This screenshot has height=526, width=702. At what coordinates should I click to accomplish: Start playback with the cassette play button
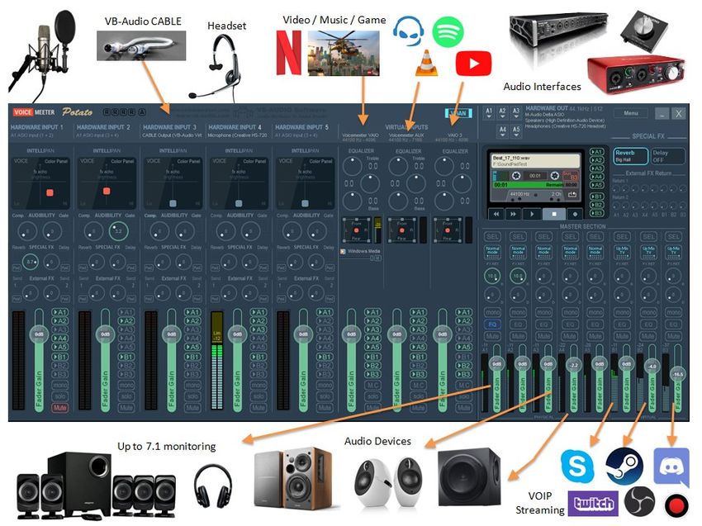click(532, 214)
